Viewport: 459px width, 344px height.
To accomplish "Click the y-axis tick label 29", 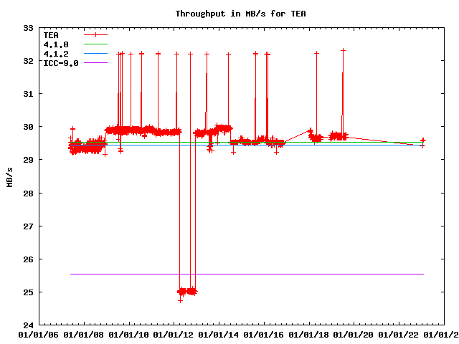I will (x=29, y=160).
